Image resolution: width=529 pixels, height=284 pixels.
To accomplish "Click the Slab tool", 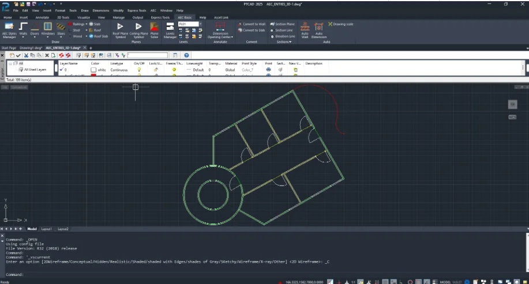I will [x=95, y=24].
